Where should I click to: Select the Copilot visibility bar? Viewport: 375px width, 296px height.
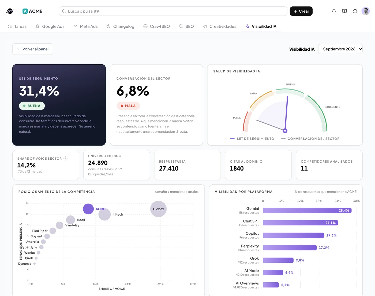point(294,235)
